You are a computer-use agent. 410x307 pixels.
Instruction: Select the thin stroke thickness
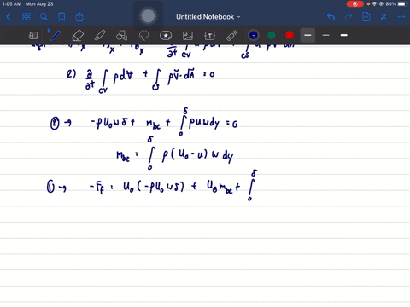(326, 35)
